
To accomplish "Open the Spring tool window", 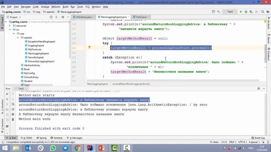I will [41, 138].
